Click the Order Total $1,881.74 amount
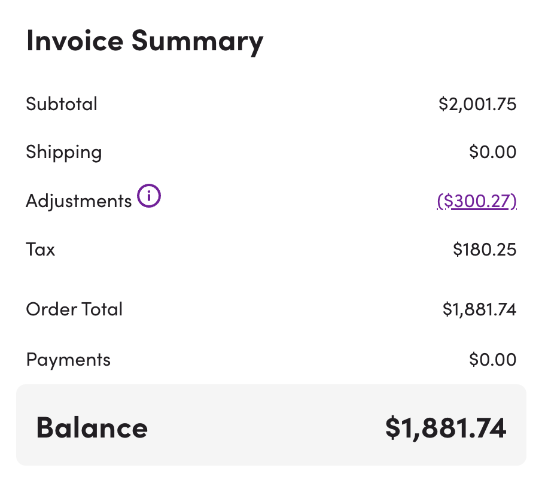548x480 pixels. pyautogui.click(x=480, y=309)
